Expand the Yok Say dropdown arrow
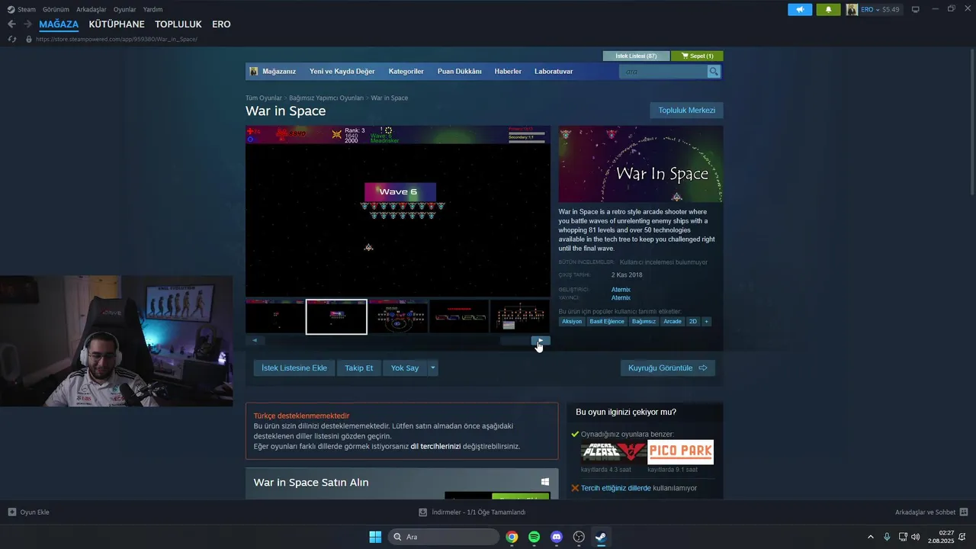The height and width of the screenshot is (549, 976). [432, 368]
